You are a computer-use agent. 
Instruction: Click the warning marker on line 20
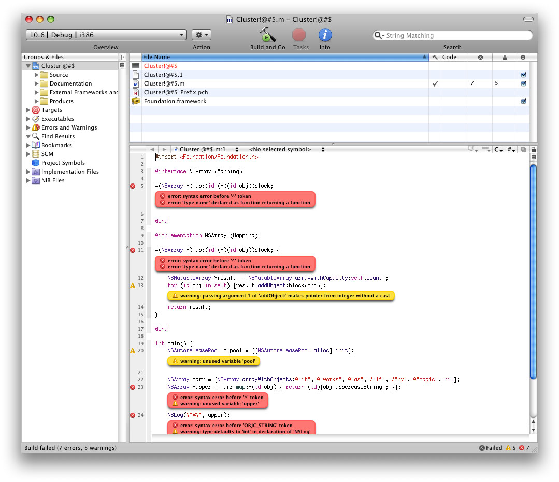click(x=133, y=351)
